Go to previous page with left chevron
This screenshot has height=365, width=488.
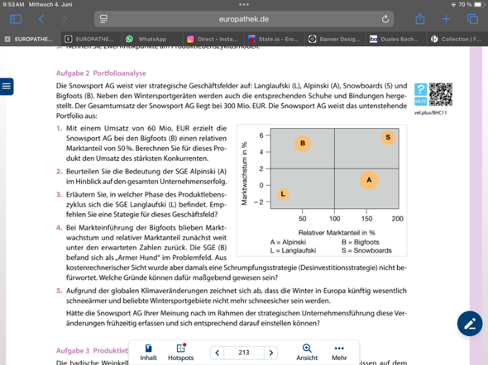pyautogui.click(x=218, y=353)
